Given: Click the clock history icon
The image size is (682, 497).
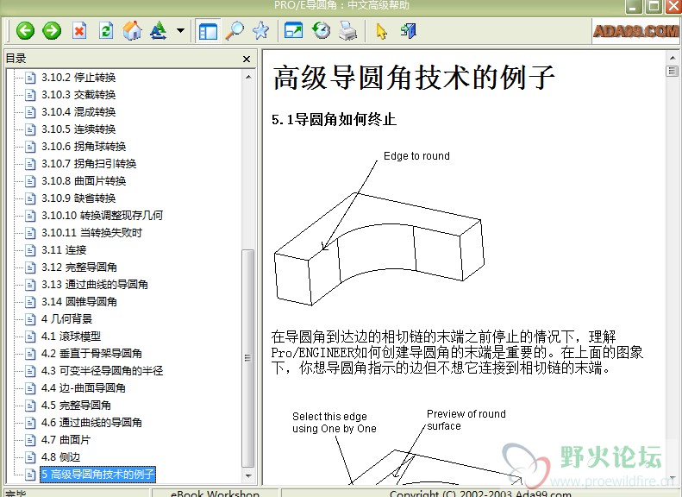Looking at the screenshot, I should [x=321, y=30].
